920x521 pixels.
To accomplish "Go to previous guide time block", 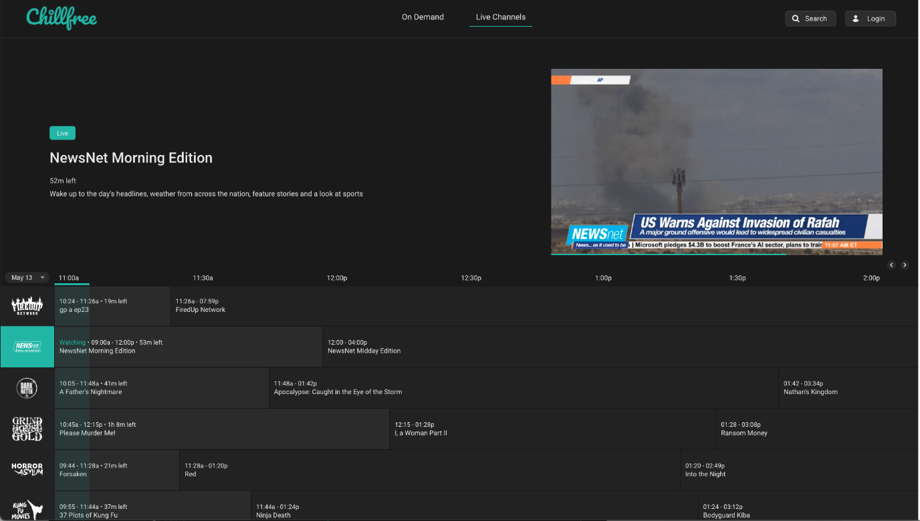I will click(891, 265).
